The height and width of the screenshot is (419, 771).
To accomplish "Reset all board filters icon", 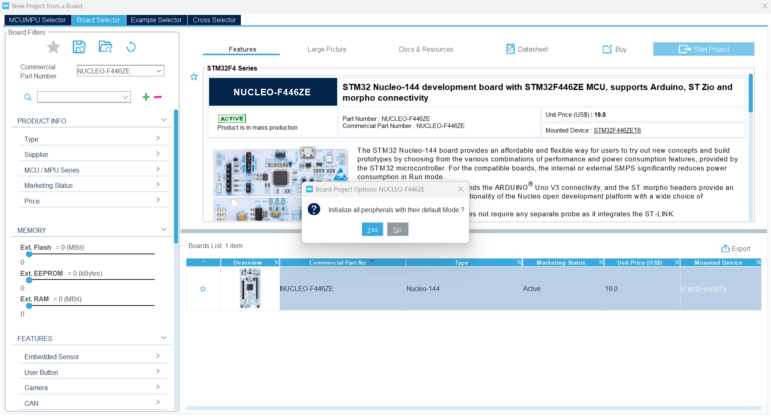I will click(x=131, y=47).
